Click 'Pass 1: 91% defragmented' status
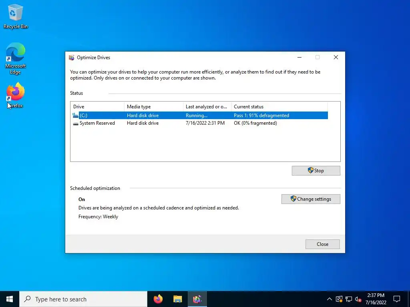410x307 pixels. pos(261,116)
